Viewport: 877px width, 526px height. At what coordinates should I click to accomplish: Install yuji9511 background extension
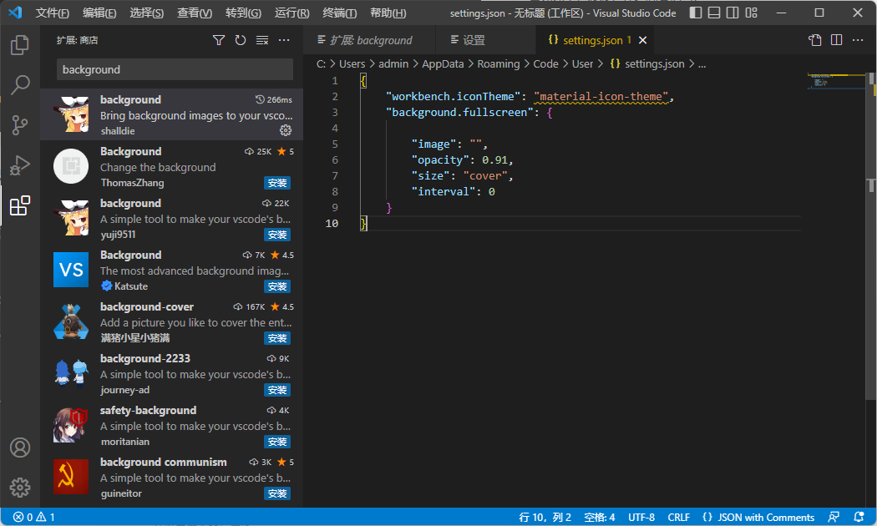tap(276, 235)
